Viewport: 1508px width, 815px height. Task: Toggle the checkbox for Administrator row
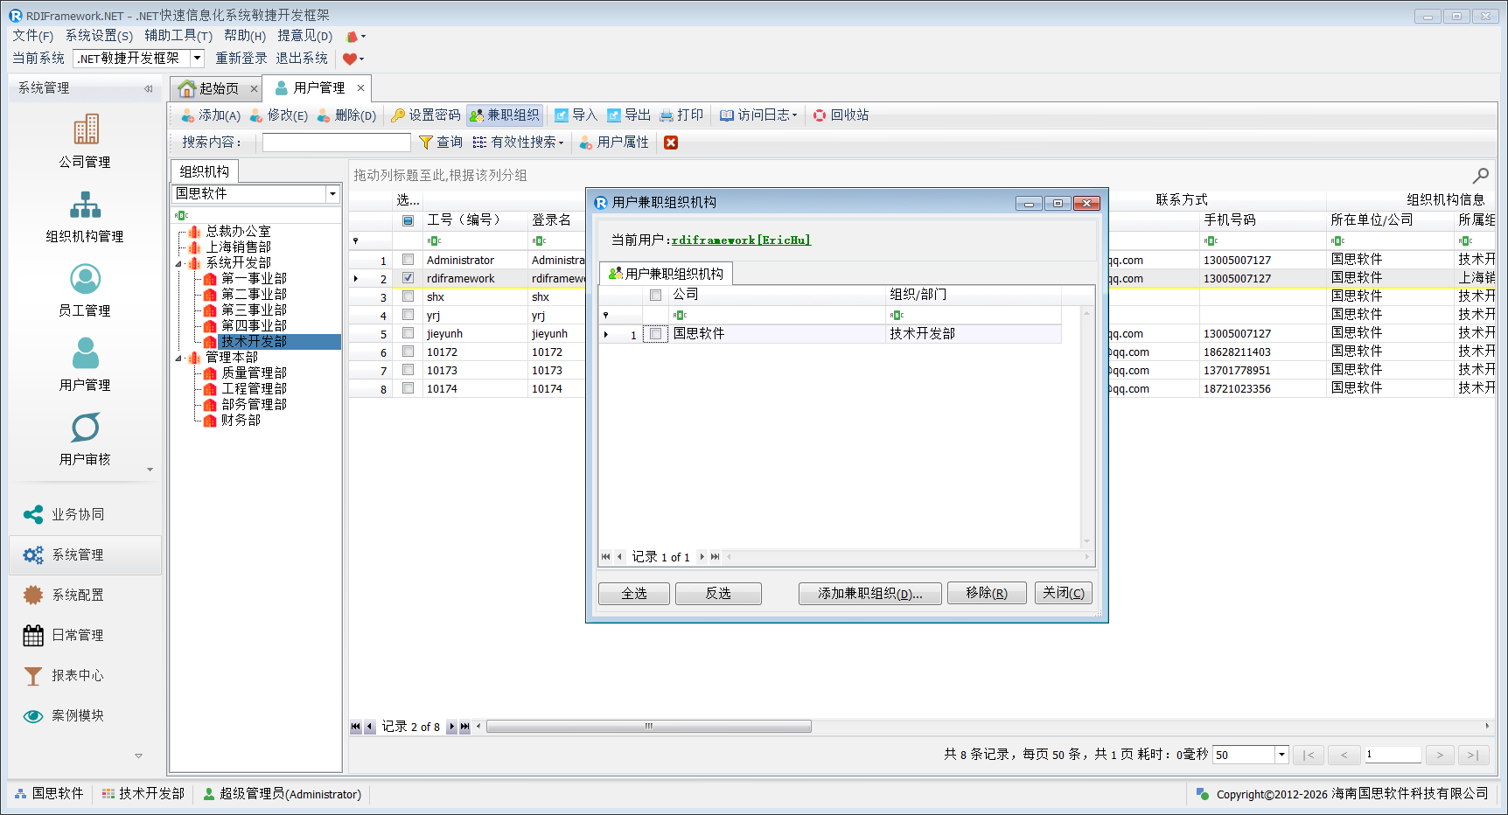point(408,260)
